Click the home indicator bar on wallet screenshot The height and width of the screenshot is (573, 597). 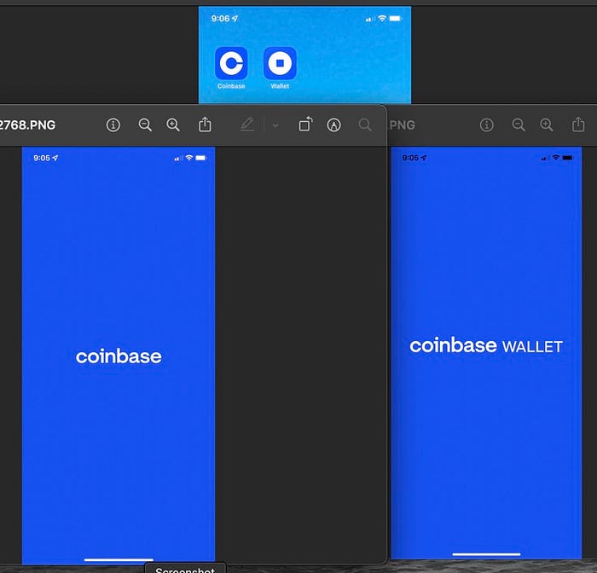(x=486, y=554)
